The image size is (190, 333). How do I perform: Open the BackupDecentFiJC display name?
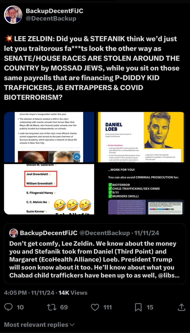point(55,11)
